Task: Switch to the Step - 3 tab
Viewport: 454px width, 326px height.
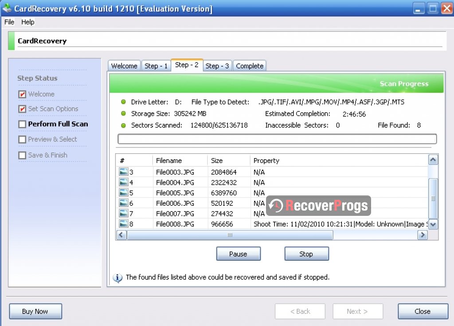Action: tap(217, 66)
